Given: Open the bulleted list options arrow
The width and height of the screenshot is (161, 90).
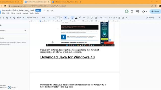Looking at the screenshot, I should coord(112,18).
